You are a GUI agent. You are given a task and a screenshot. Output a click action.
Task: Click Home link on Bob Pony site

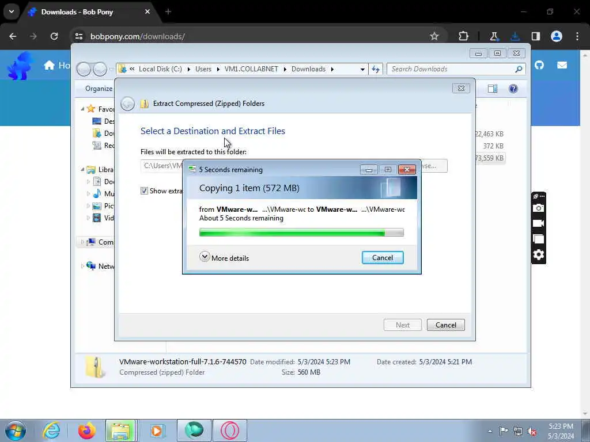click(x=57, y=66)
